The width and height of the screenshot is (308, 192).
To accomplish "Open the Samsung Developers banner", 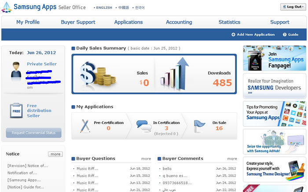I will pos(275,86).
